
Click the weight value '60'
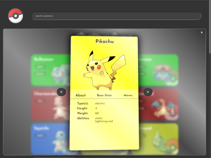tap(97, 113)
